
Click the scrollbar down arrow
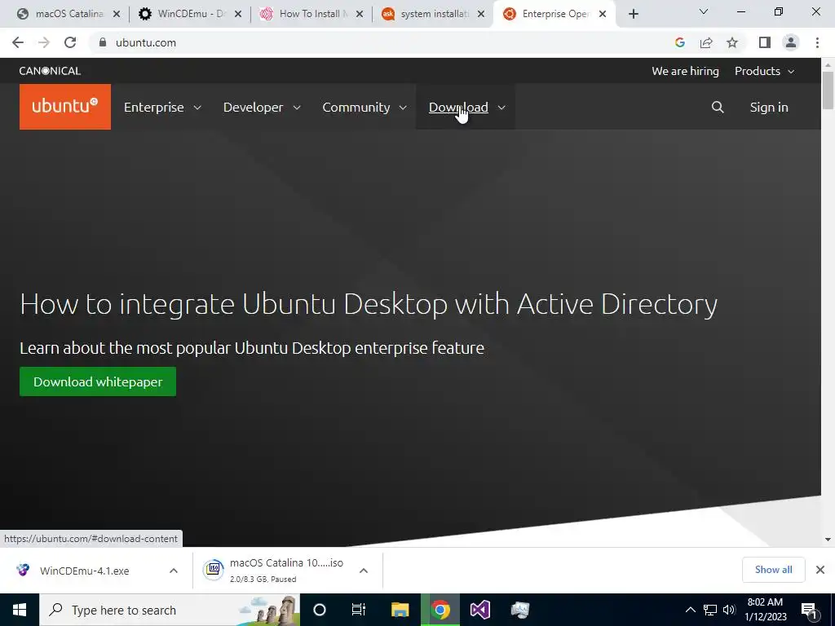[828, 540]
